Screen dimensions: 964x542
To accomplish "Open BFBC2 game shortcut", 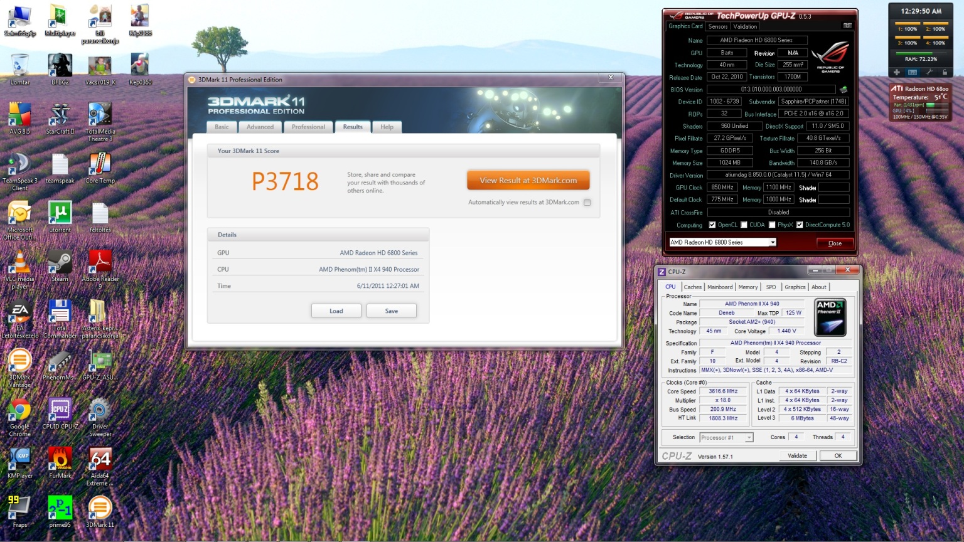I will pos(60,69).
